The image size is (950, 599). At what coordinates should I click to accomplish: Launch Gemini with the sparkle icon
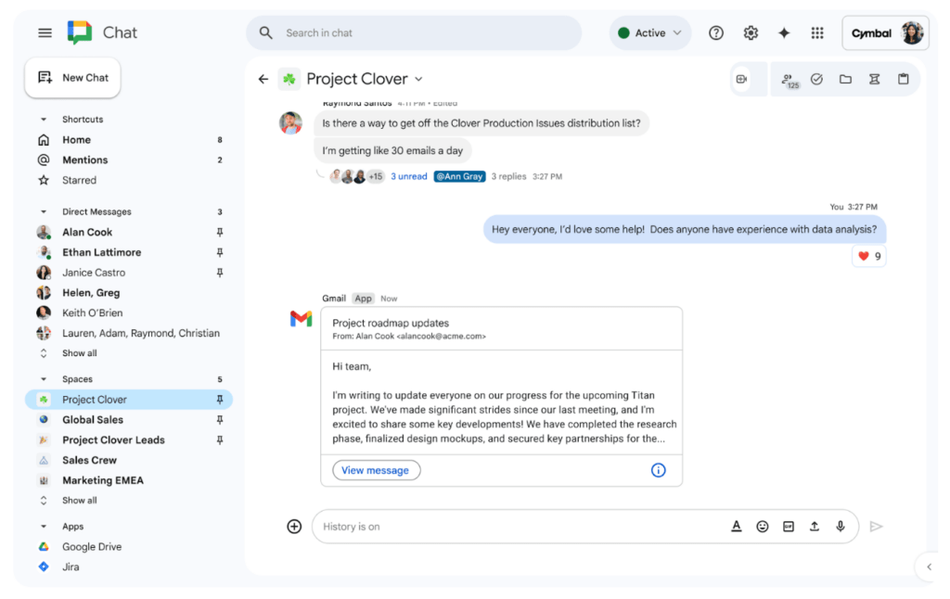pos(784,32)
